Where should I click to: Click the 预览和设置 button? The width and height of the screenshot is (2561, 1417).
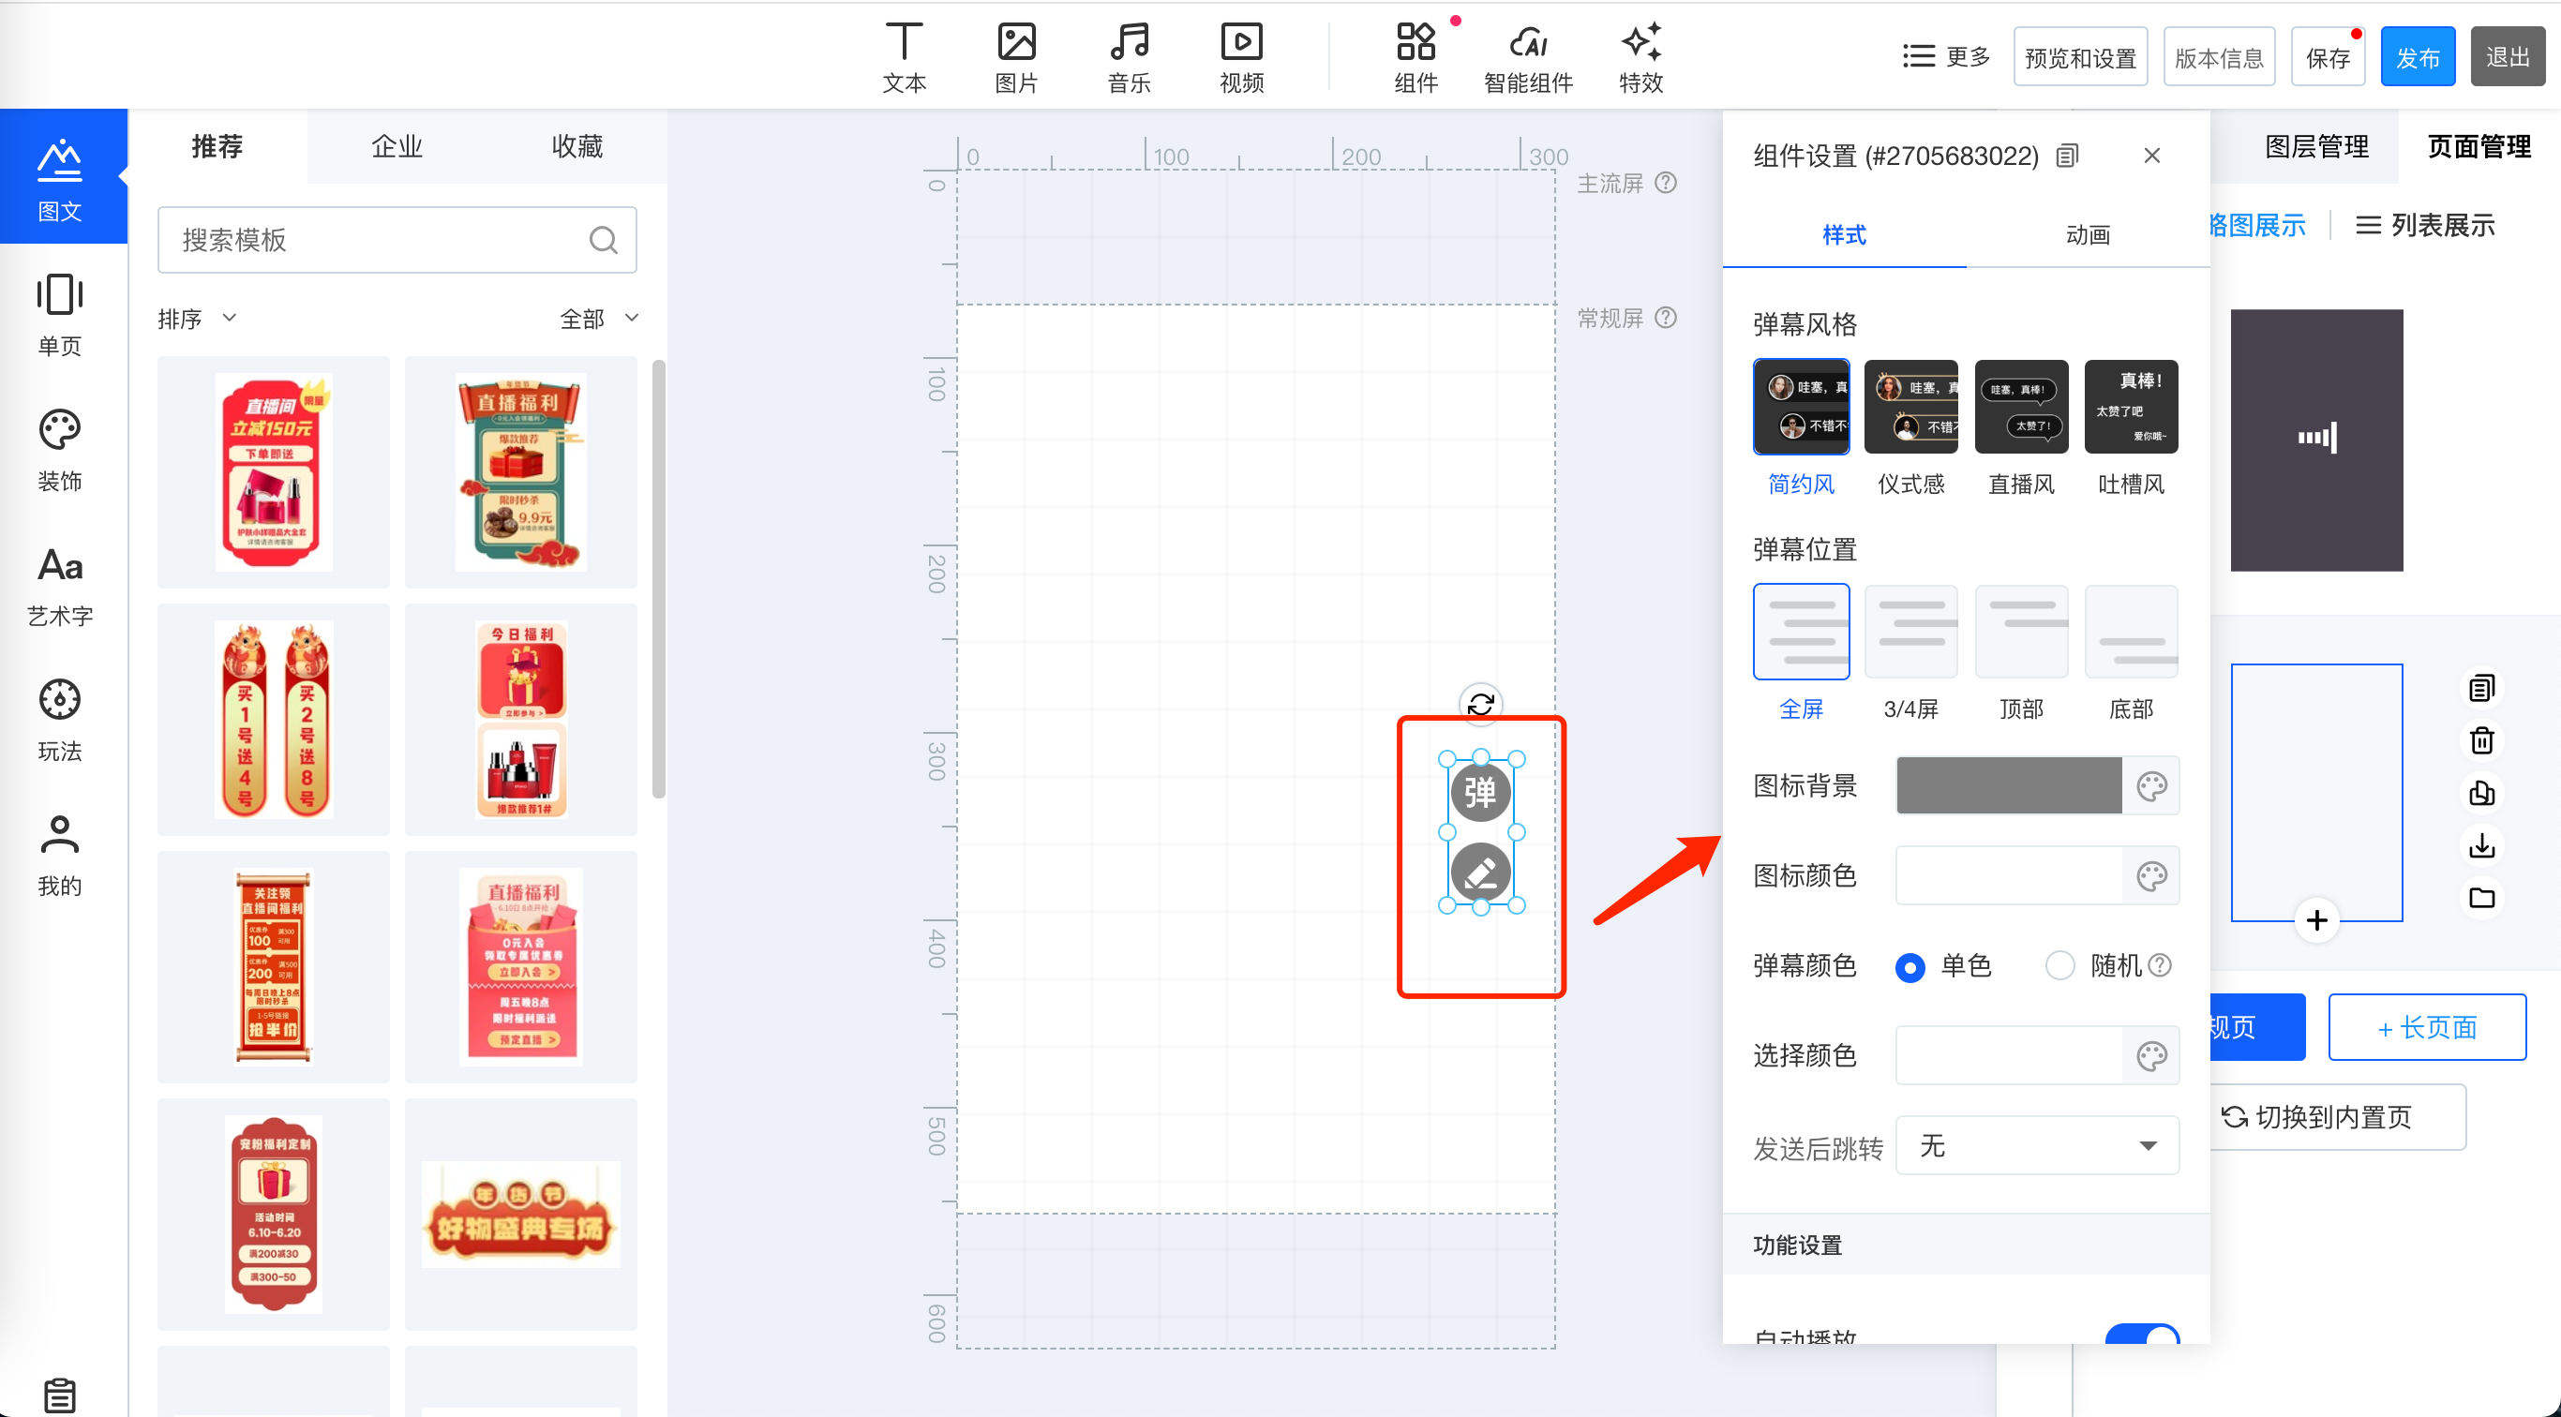[x=2080, y=57]
